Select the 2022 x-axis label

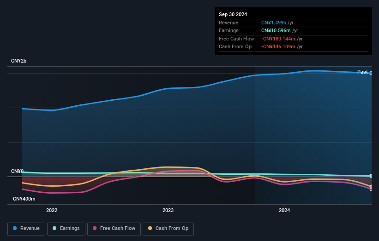pyautogui.click(x=52, y=210)
